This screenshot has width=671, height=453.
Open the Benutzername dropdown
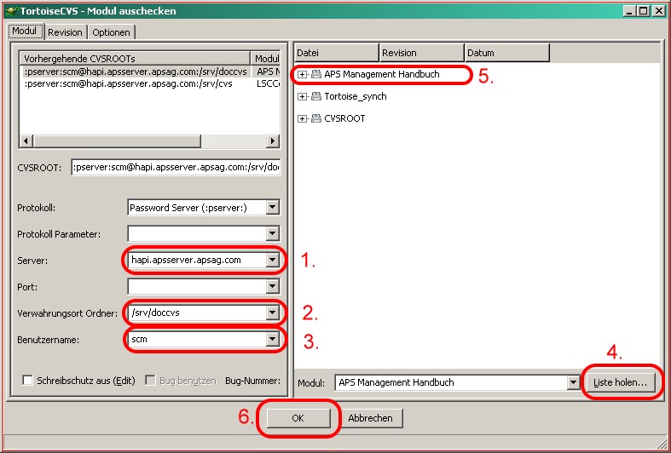(272, 339)
